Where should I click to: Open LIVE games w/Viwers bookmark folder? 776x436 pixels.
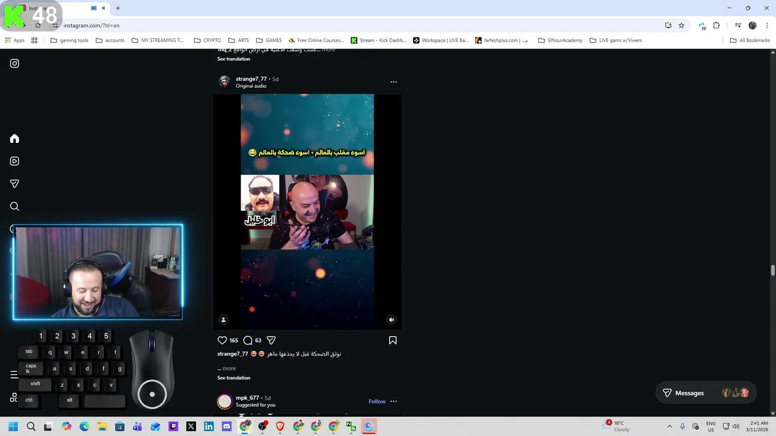coord(615,41)
